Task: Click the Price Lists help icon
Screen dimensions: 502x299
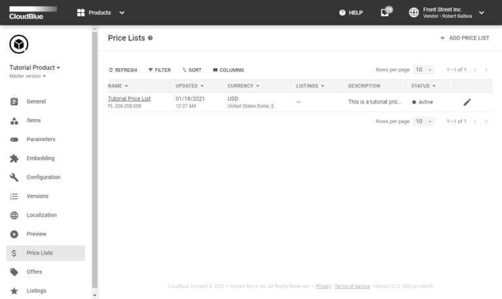Action: tap(150, 38)
